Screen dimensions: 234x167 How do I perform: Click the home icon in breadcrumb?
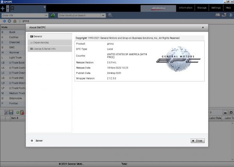[15, 21]
